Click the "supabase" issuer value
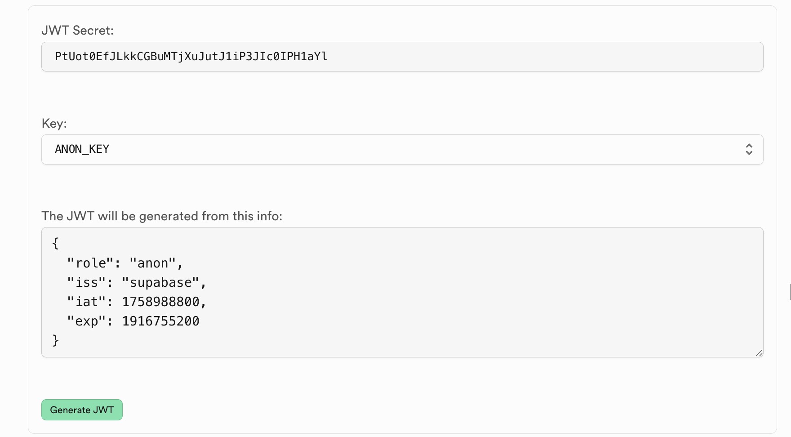This screenshot has width=791, height=437. pyautogui.click(x=160, y=283)
